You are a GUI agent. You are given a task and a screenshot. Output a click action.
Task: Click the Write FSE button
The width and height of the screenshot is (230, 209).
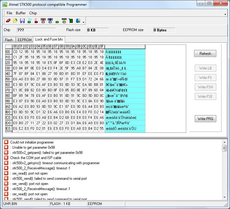(x=205, y=97)
